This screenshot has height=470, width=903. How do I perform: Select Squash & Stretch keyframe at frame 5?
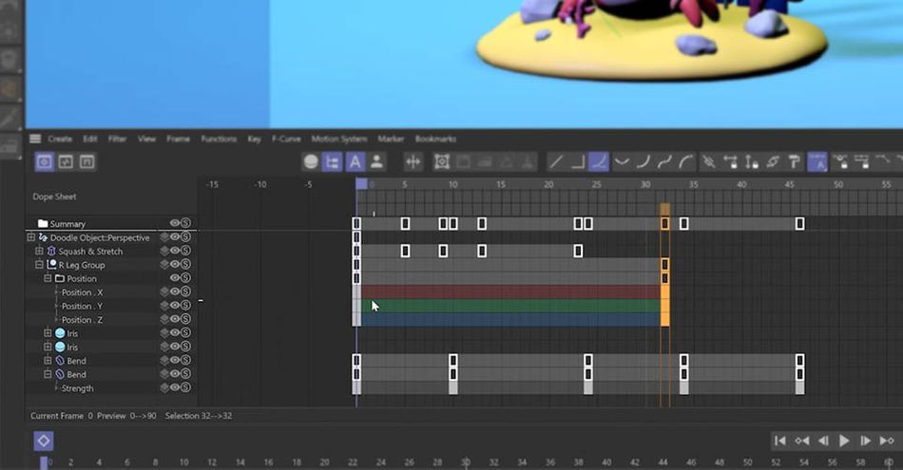pos(405,251)
